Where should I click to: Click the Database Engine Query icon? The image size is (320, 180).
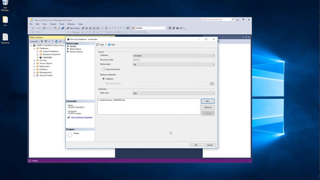[83, 28]
